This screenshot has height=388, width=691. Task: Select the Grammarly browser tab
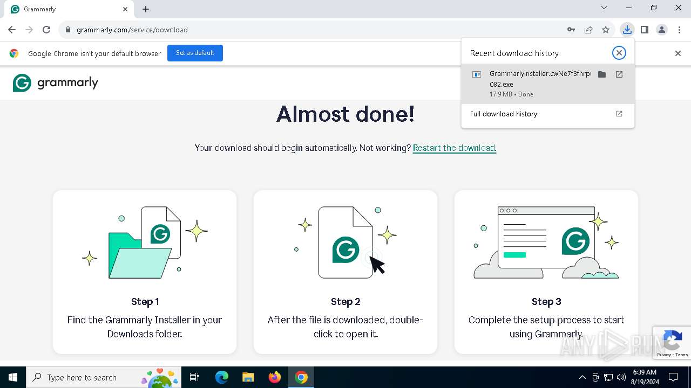tap(69, 9)
